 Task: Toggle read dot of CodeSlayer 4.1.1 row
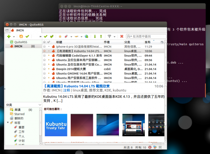pos(49,55)
